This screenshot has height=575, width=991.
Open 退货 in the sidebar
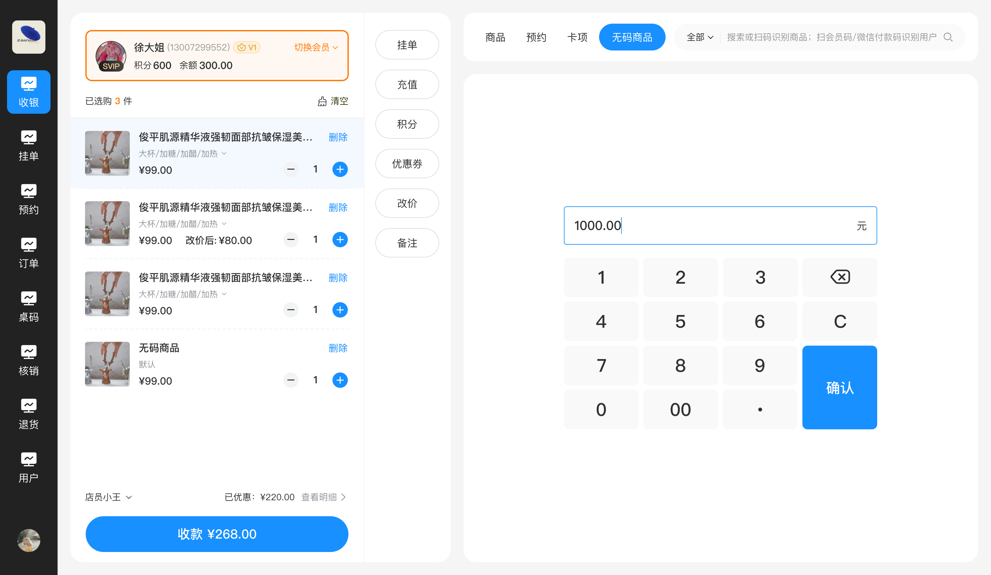[28, 414]
